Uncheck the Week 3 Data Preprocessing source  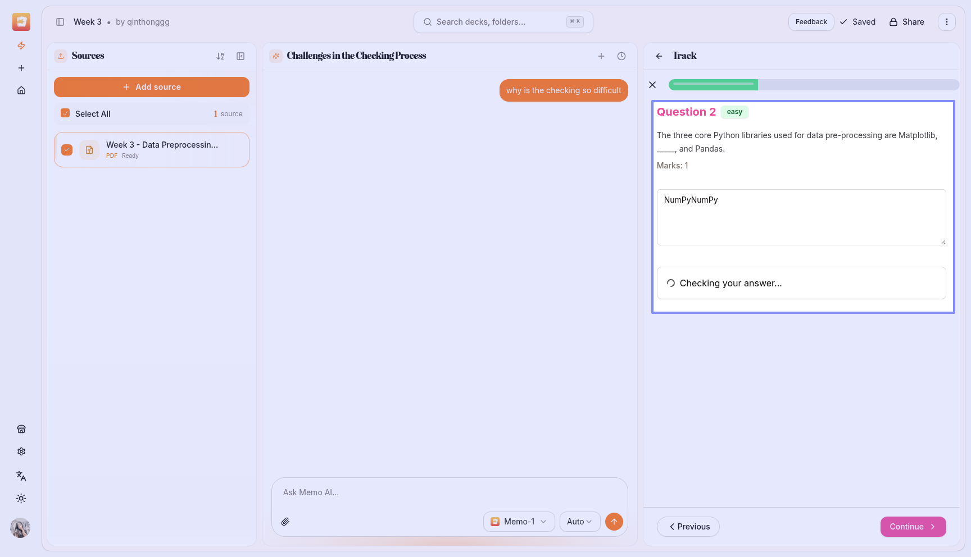tap(67, 150)
